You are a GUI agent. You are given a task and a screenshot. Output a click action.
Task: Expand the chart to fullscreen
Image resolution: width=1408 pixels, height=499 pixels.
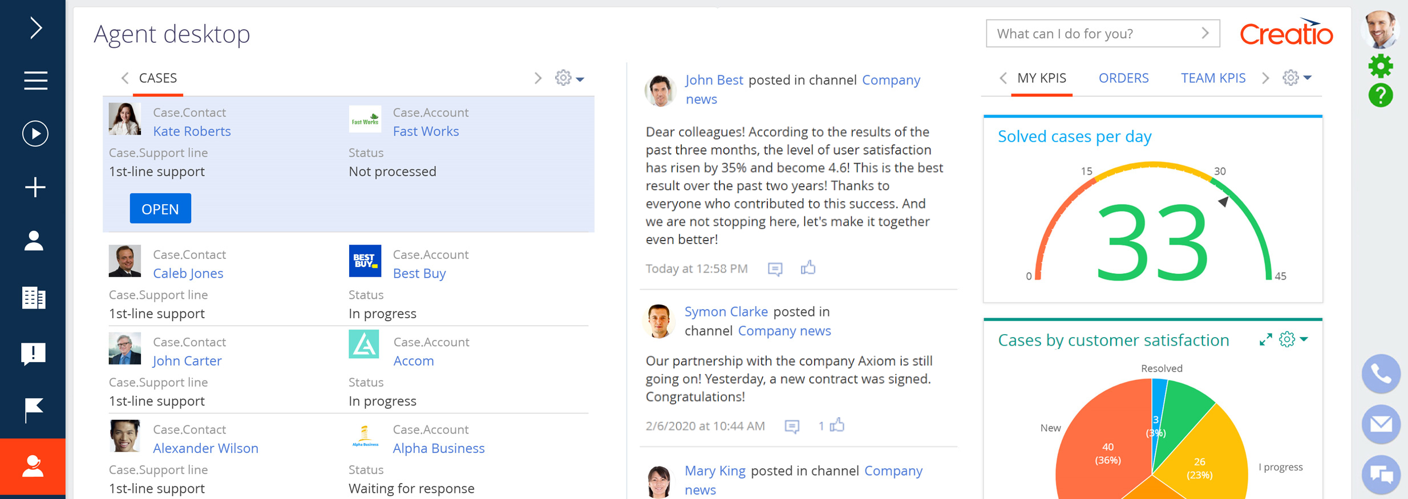coord(1265,340)
